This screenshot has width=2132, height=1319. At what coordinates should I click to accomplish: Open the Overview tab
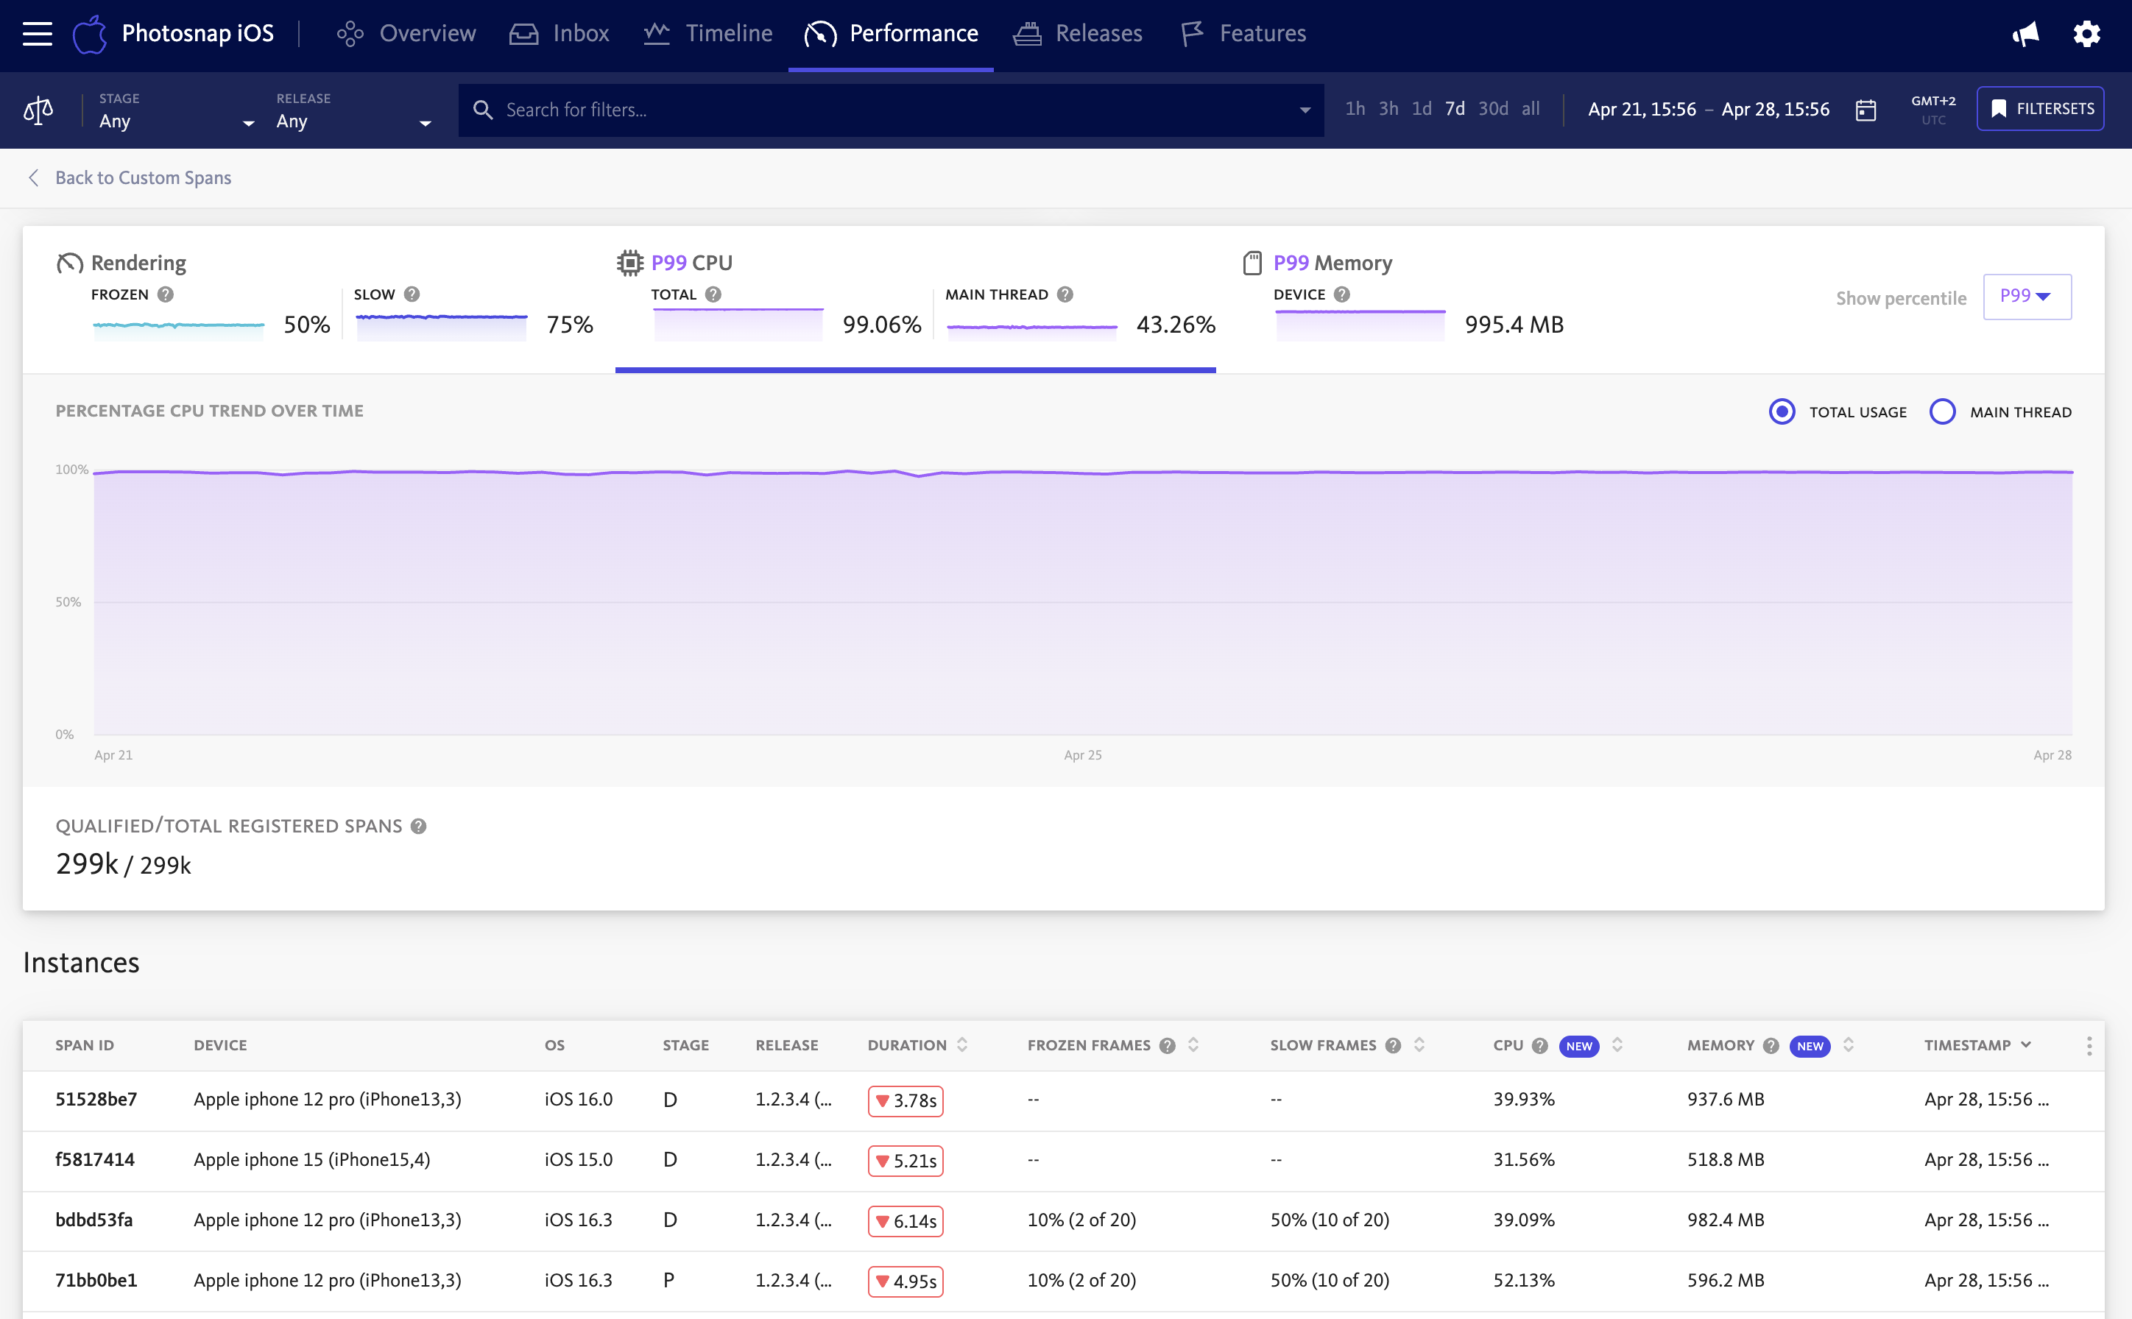tap(406, 34)
